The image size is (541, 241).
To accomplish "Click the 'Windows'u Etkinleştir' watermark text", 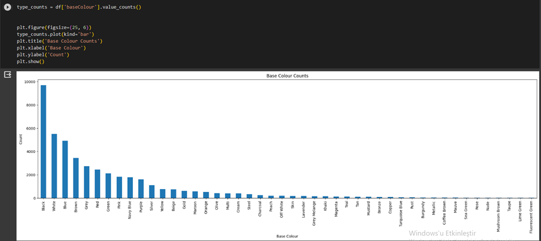I will [442, 233].
